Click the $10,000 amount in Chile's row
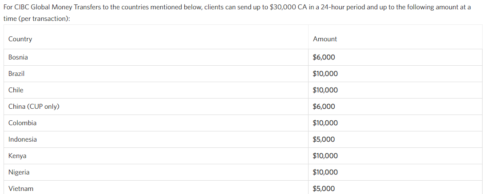Viewport: 483px width, 194px height. pos(325,90)
